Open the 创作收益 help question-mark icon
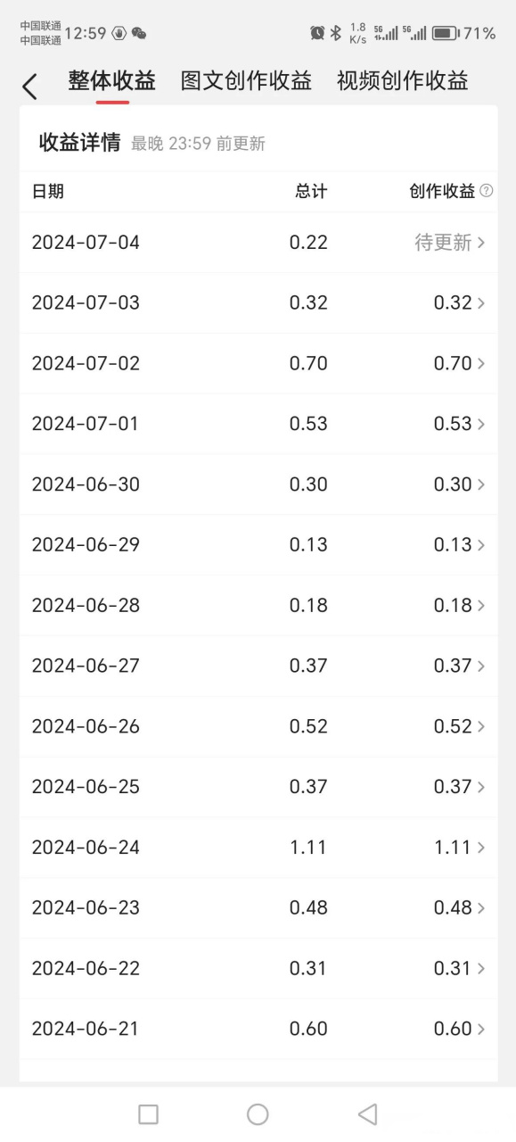 tap(486, 191)
